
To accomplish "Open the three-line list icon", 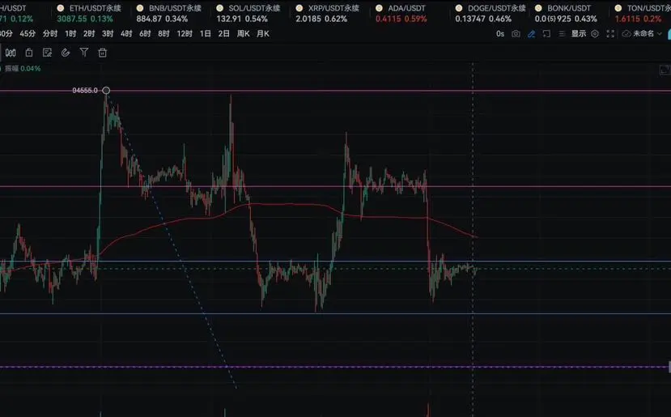I will (562, 34).
